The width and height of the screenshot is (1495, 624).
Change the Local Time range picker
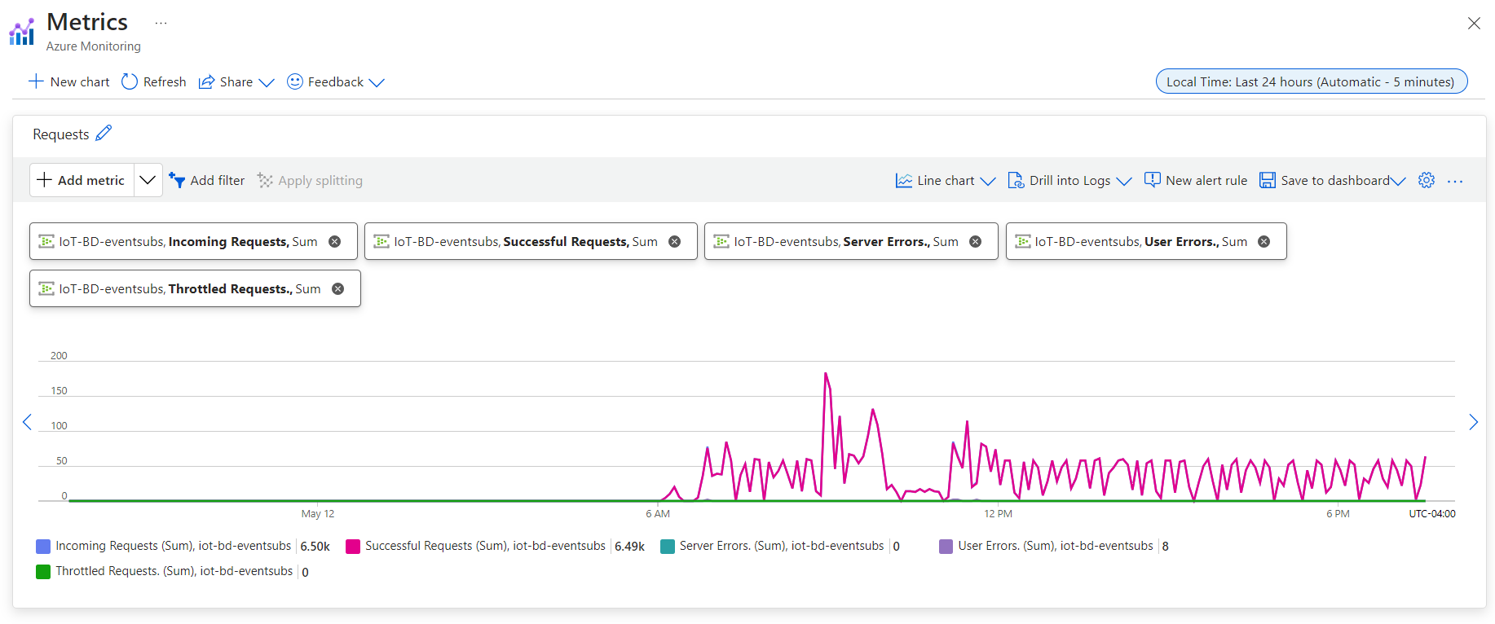1311,81
